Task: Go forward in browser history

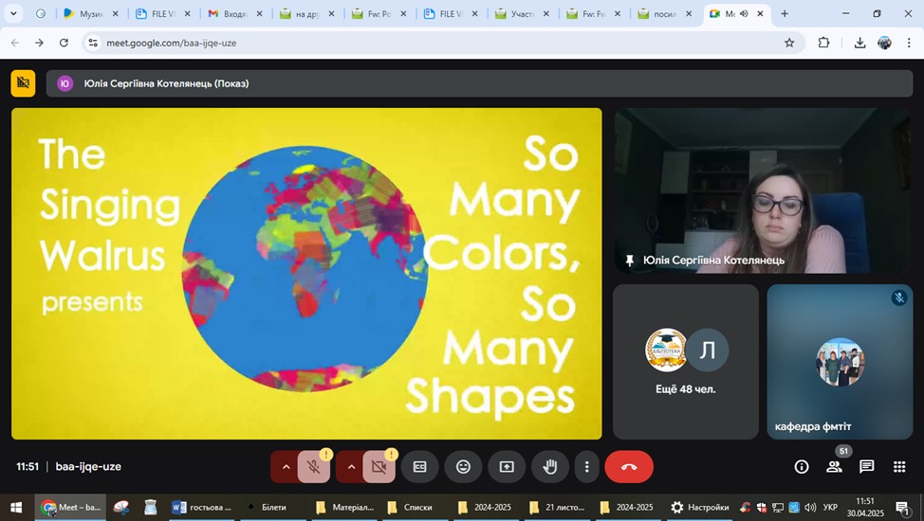Action: pos(40,43)
